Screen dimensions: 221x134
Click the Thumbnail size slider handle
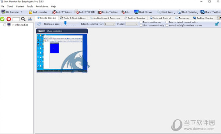(65, 23)
